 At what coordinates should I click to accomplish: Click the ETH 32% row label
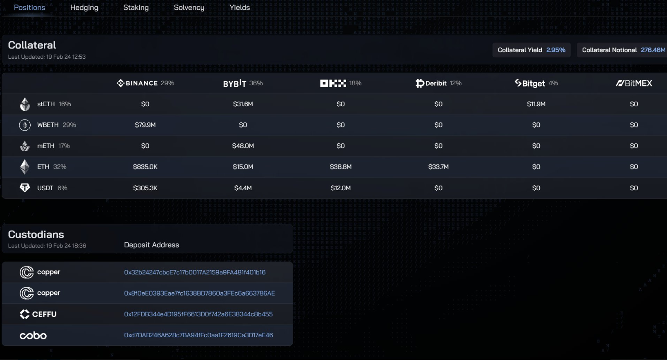[x=52, y=167]
